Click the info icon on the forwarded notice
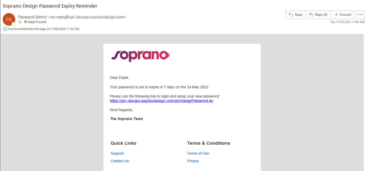Screen dimensions: 365x171 [x=5, y=29]
